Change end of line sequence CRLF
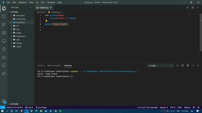This screenshot has width=202, height=113. coord(180,107)
